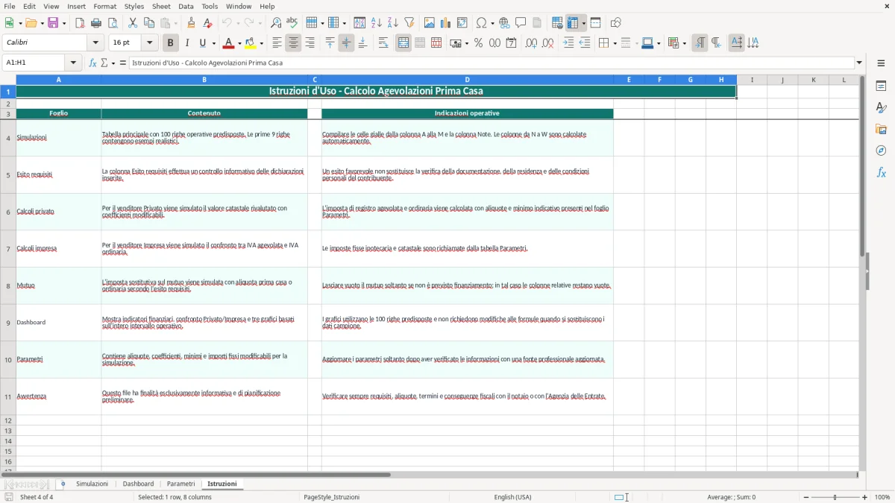Toggle Center Horizontally alignment

pyautogui.click(x=293, y=43)
